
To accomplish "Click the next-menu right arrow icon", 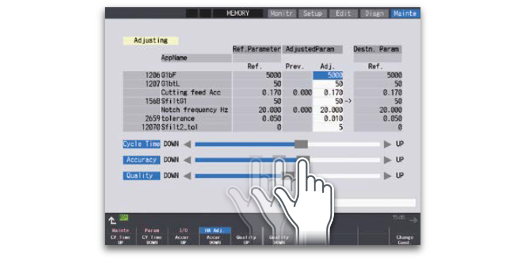I will [413, 221].
